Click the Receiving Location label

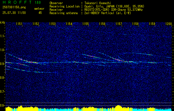coord(64,6)
